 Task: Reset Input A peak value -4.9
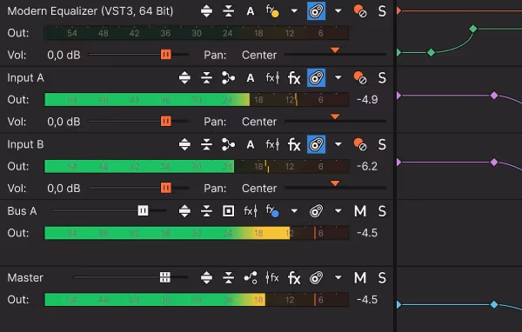tap(367, 99)
